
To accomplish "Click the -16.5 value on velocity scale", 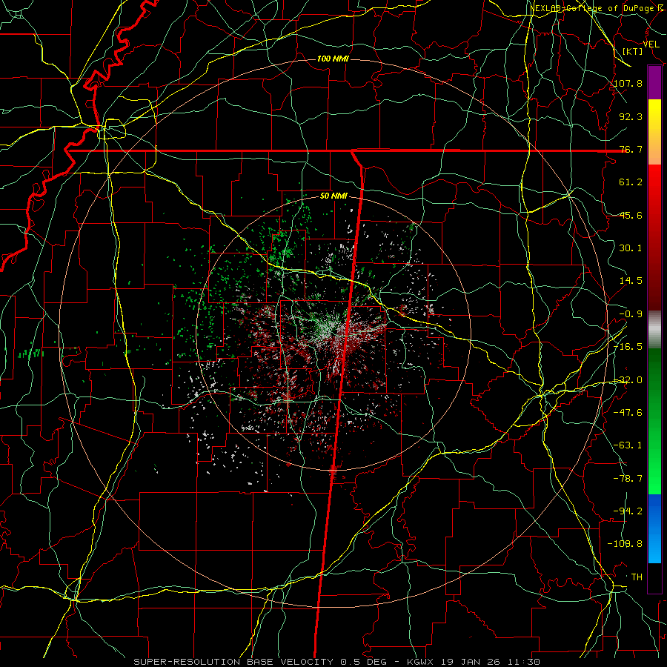I will pyautogui.click(x=628, y=347).
